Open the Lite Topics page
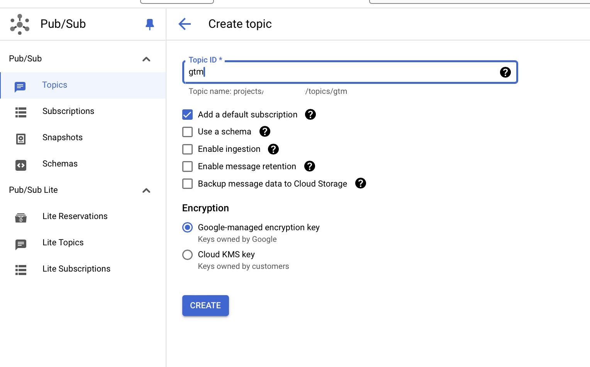The height and width of the screenshot is (367, 590). click(83, 243)
